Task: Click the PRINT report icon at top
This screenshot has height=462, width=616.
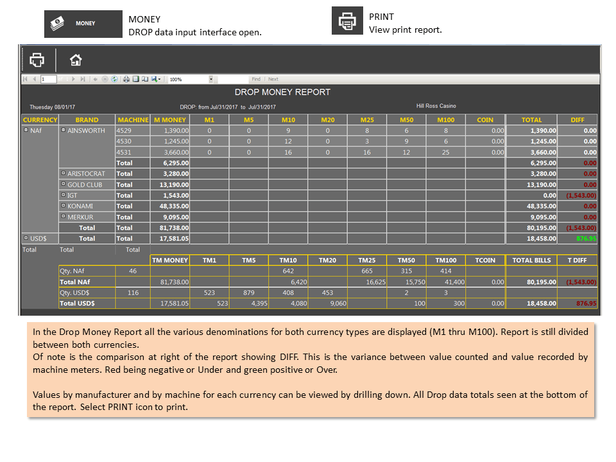Action: 347,21
